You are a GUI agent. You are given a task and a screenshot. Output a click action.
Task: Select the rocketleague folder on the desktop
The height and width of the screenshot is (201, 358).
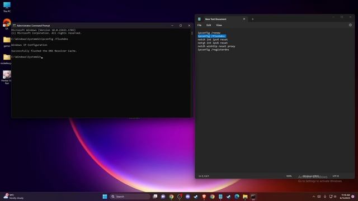[x=6, y=59]
